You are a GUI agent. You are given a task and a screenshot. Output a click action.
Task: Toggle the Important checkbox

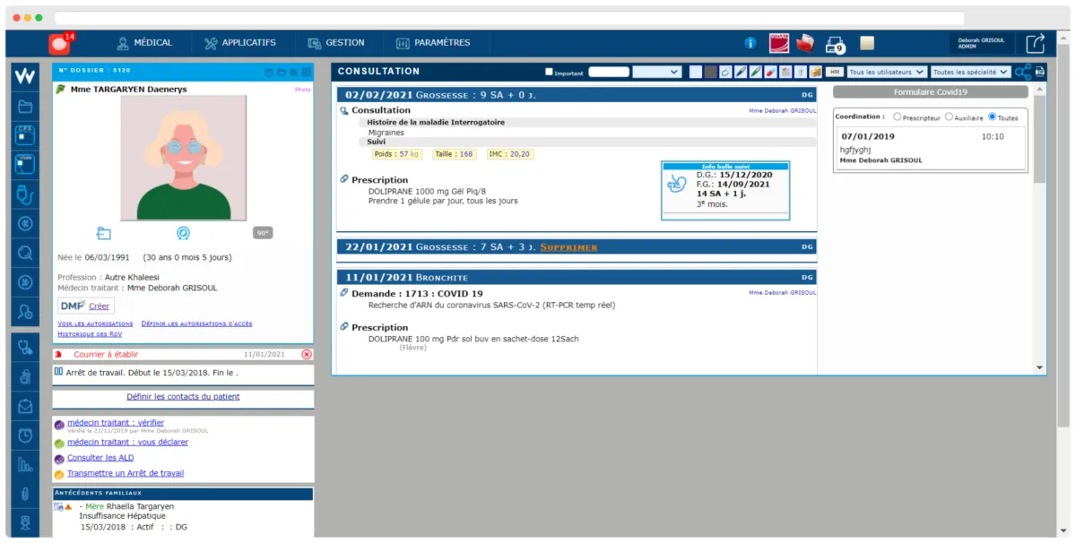coord(550,73)
